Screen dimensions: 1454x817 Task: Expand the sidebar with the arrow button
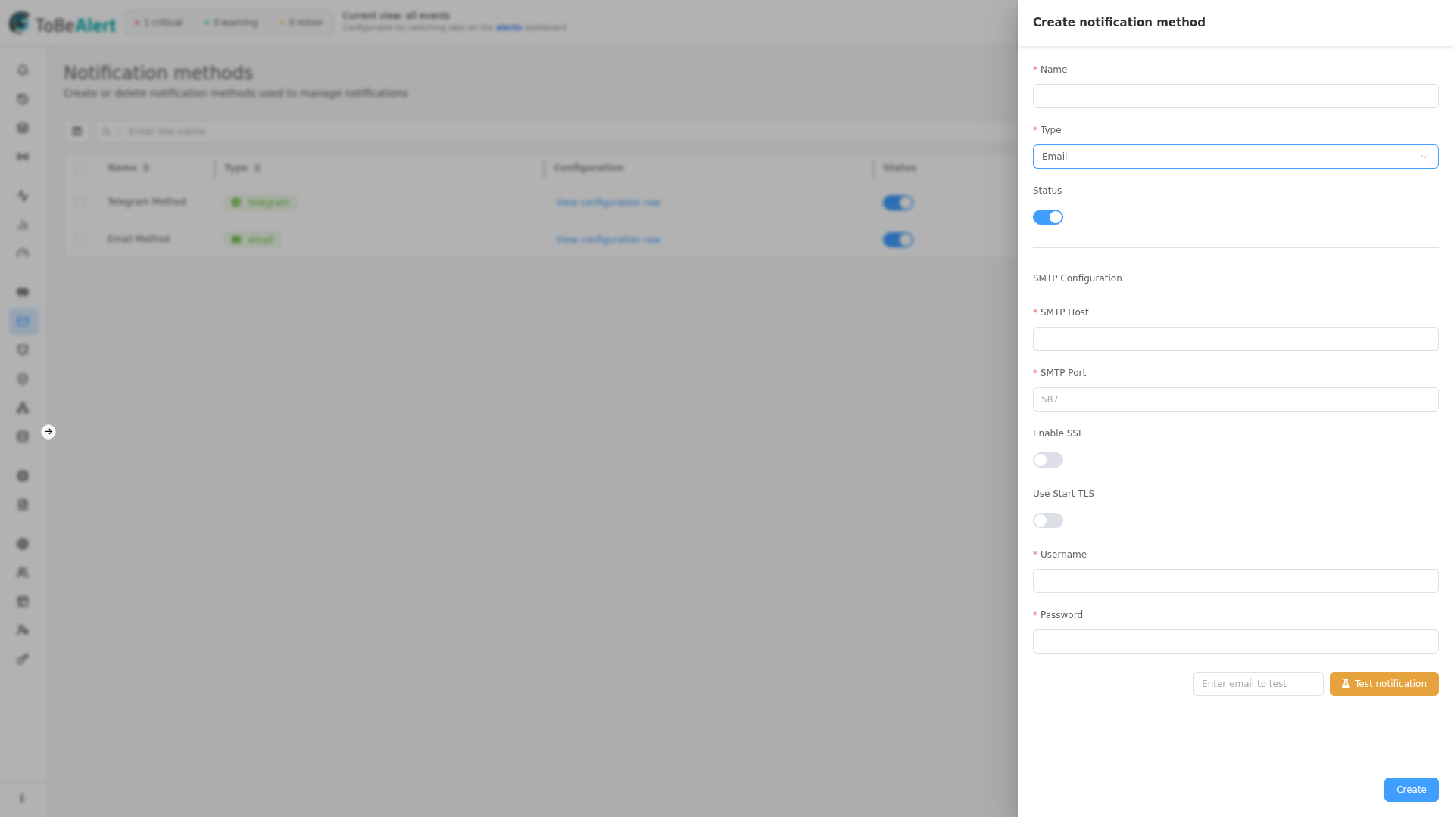(x=48, y=432)
